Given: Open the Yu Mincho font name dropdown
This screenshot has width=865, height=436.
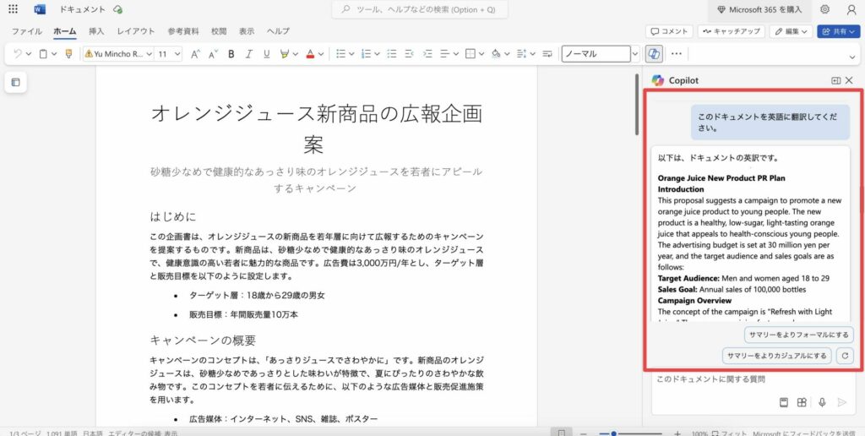Looking at the screenshot, I should coord(117,54).
